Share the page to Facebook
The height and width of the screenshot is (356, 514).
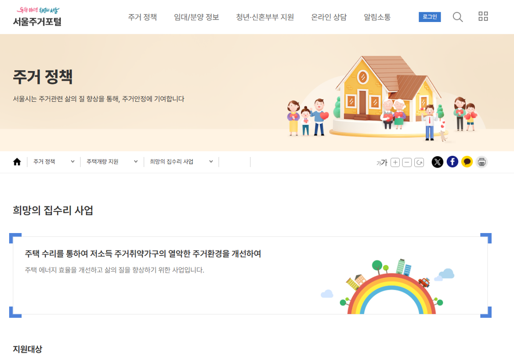(452, 162)
